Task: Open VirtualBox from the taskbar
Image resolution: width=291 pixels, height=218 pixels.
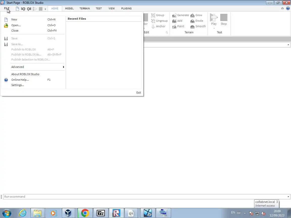Action: [x=68, y=213]
